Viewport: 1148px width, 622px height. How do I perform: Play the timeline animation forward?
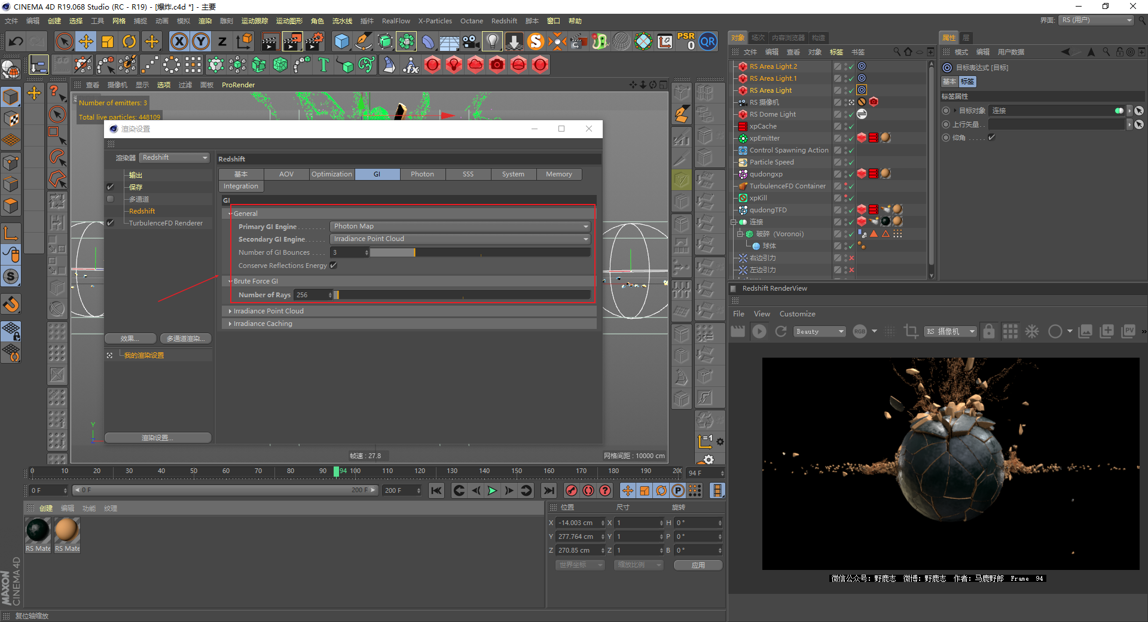492,490
